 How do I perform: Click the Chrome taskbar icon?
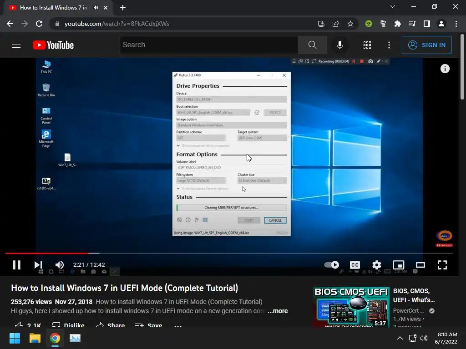pos(55,338)
